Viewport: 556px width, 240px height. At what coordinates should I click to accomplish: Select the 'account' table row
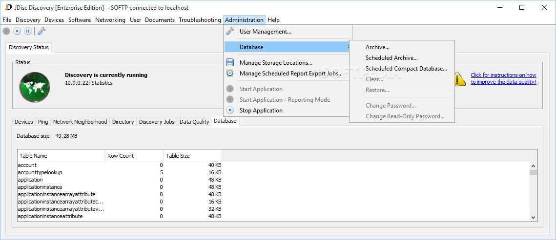(120, 165)
